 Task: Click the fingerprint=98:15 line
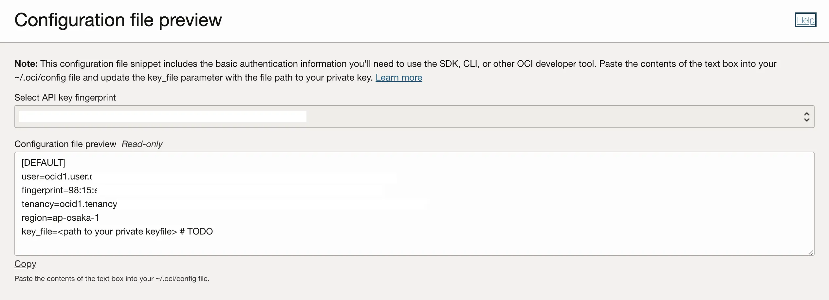click(x=59, y=190)
